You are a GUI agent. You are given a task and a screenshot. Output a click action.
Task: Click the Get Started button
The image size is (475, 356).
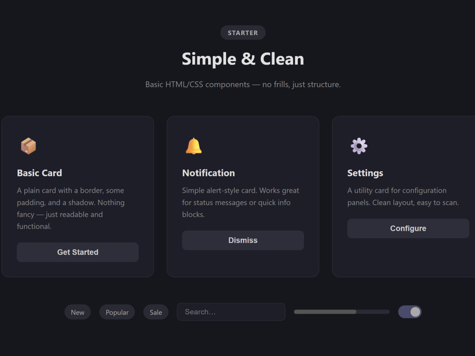[x=77, y=252]
